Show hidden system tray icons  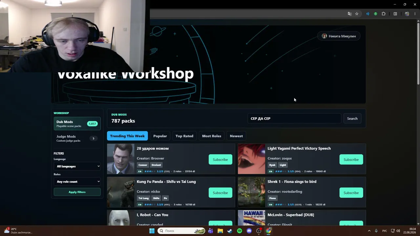(369, 231)
